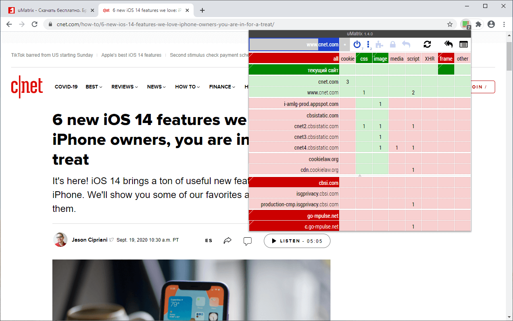
Task: Click the share arrow icon under the article
Action: [227, 240]
